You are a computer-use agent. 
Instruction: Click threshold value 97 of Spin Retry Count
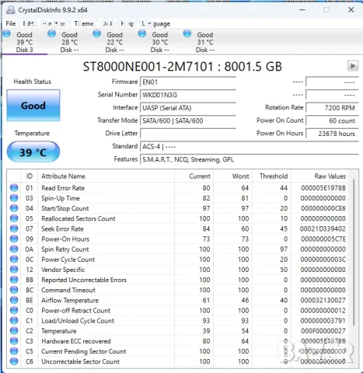click(x=284, y=249)
